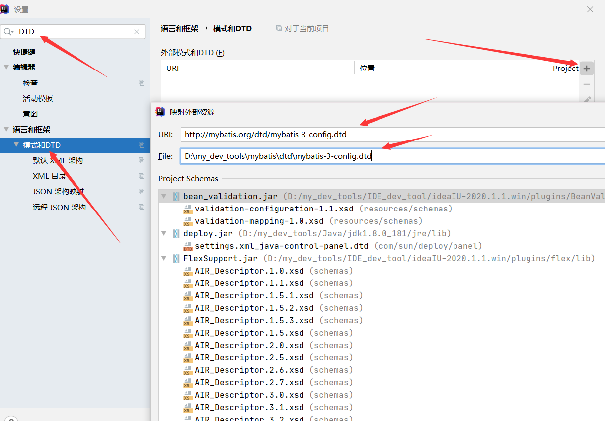Click the IntelliJ icon in 映射外部资源 dialog
Image resolution: width=605 pixels, height=421 pixels.
point(160,112)
